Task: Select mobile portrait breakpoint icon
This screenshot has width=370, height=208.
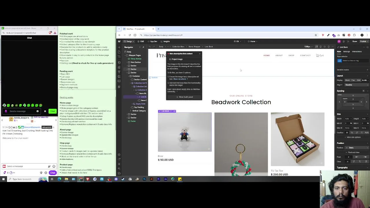Action: (329, 47)
